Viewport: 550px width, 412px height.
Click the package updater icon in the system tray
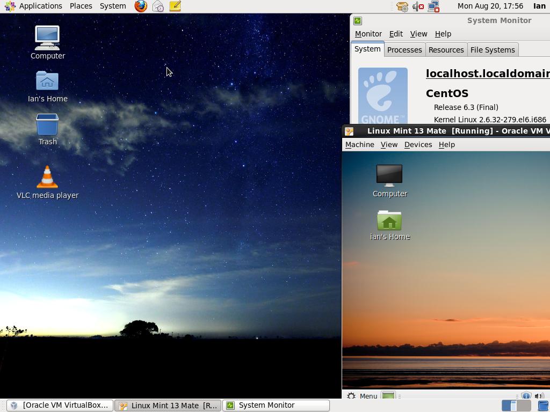[x=402, y=6]
